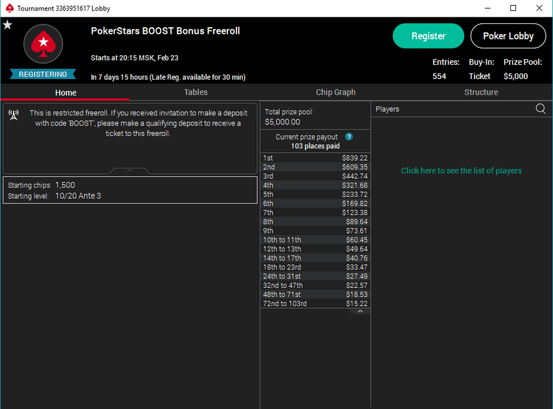Click the prize payout help question mark
The width and height of the screenshot is (553, 409).
349,137
